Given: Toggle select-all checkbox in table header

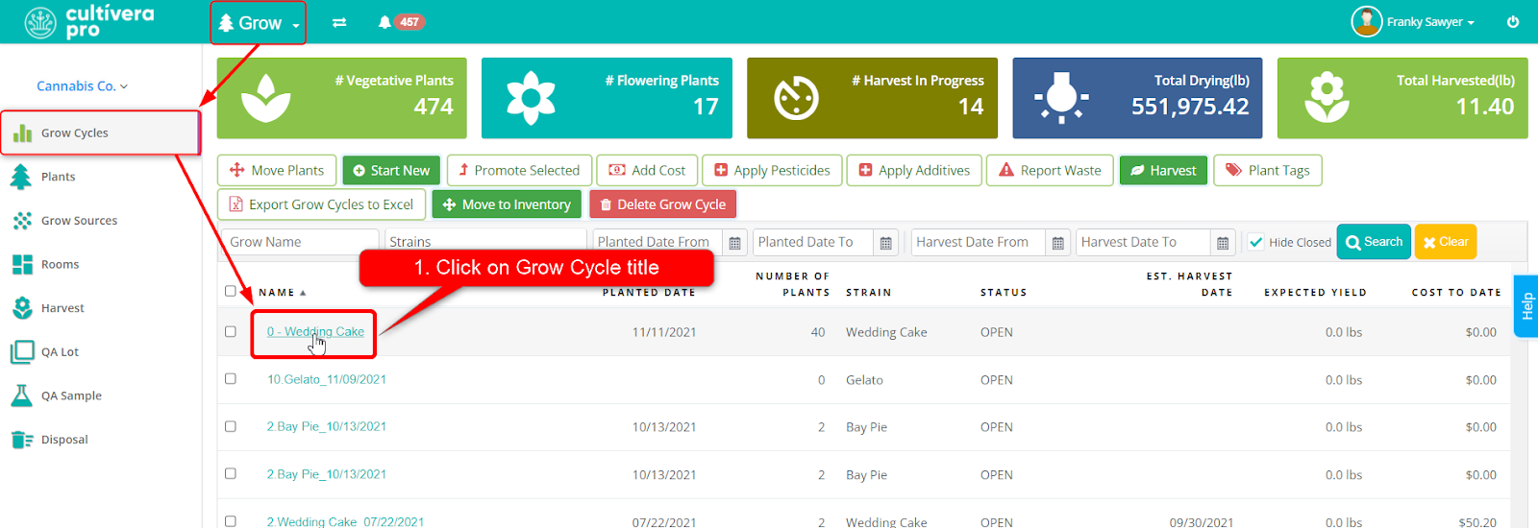Looking at the screenshot, I should coord(230,291).
